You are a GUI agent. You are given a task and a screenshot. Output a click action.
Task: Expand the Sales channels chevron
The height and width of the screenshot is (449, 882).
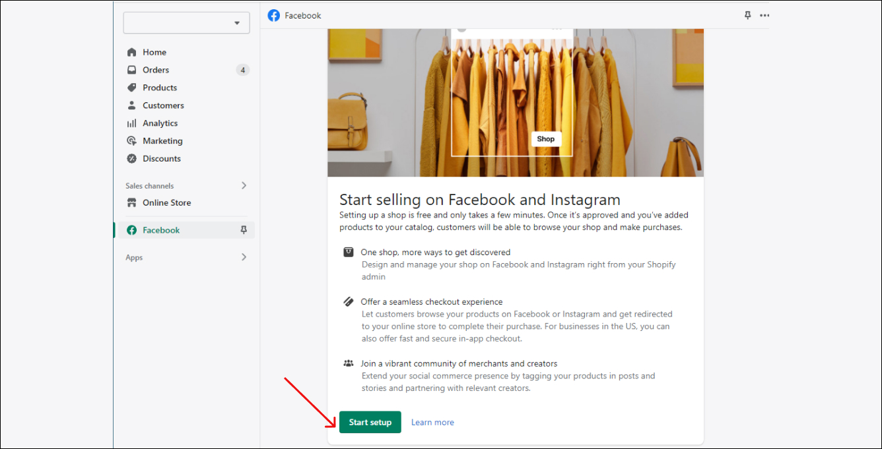[x=244, y=186]
